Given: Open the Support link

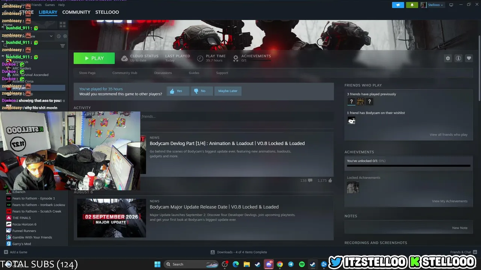Looking at the screenshot, I should 222,73.
